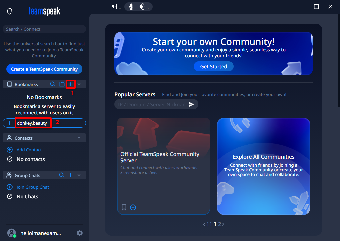Click Get Started button
Image resolution: width=340 pixels, height=241 pixels.
click(x=213, y=66)
